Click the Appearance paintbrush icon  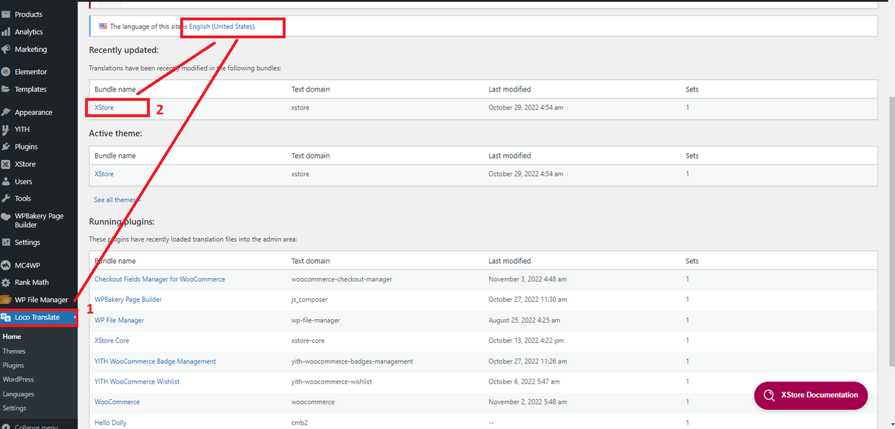coord(6,112)
